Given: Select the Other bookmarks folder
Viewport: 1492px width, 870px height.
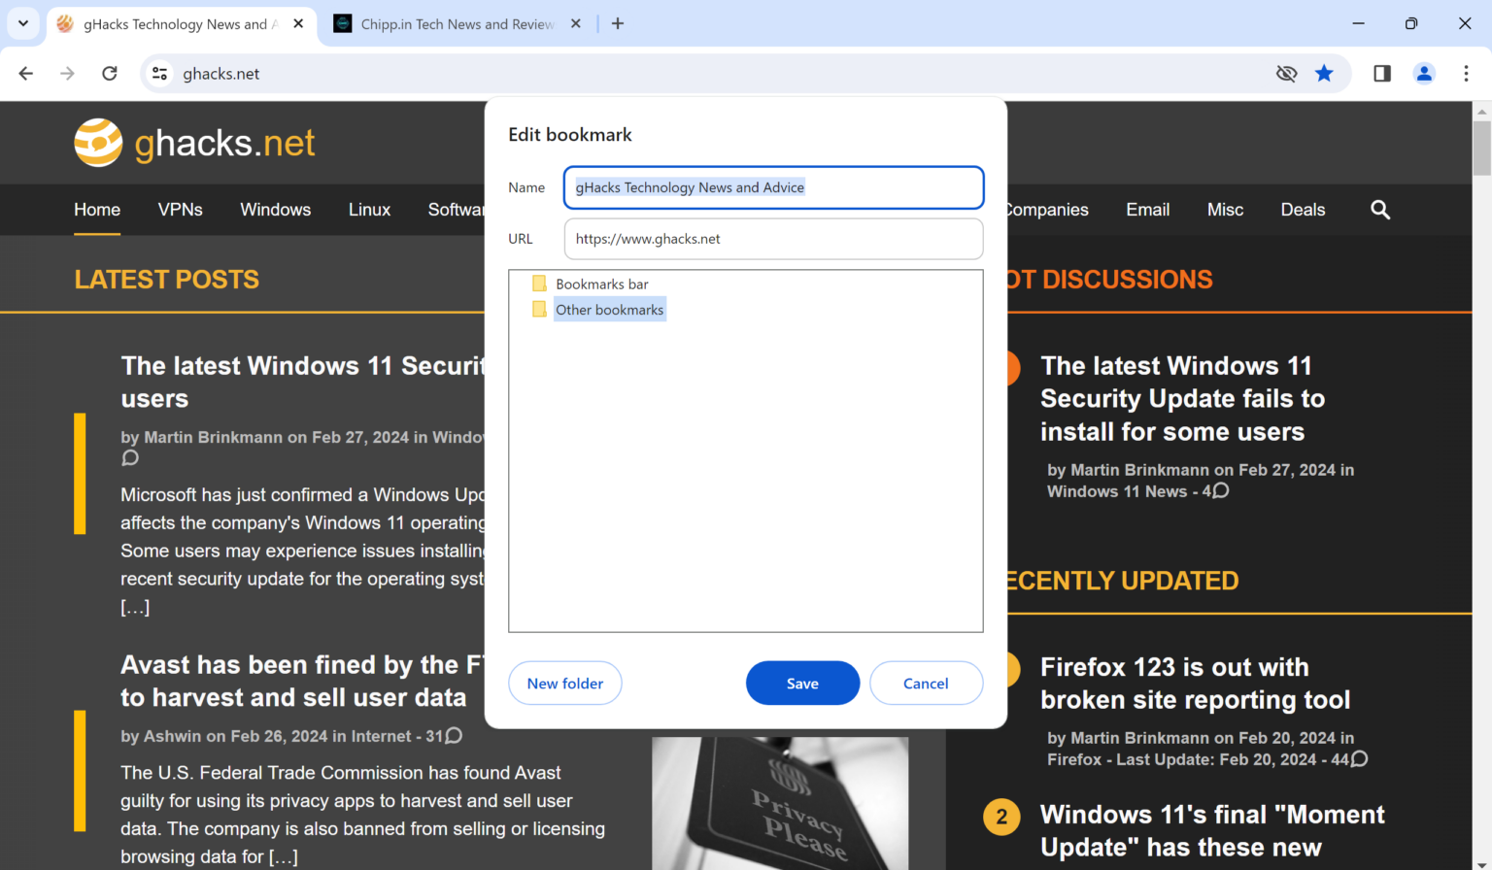Looking at the screenshot, I should coord(609,309).
